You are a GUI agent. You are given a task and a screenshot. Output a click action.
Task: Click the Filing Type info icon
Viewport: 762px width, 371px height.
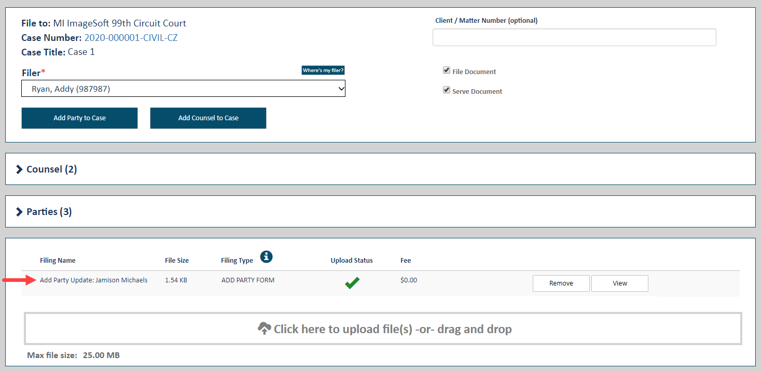pos(266,256)
